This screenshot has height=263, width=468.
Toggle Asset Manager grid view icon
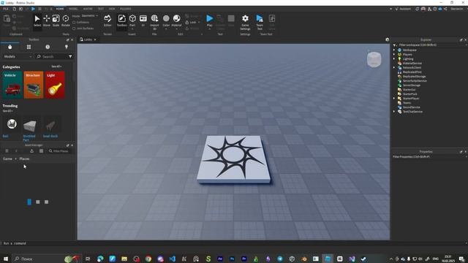[41, 151]
